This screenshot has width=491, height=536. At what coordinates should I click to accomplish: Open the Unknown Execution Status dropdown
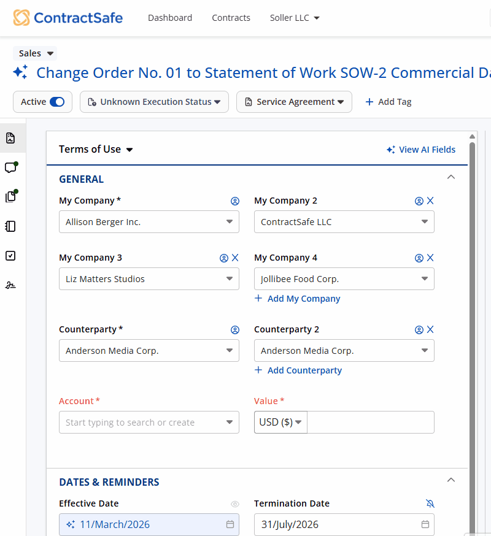[x=154, y=102]
